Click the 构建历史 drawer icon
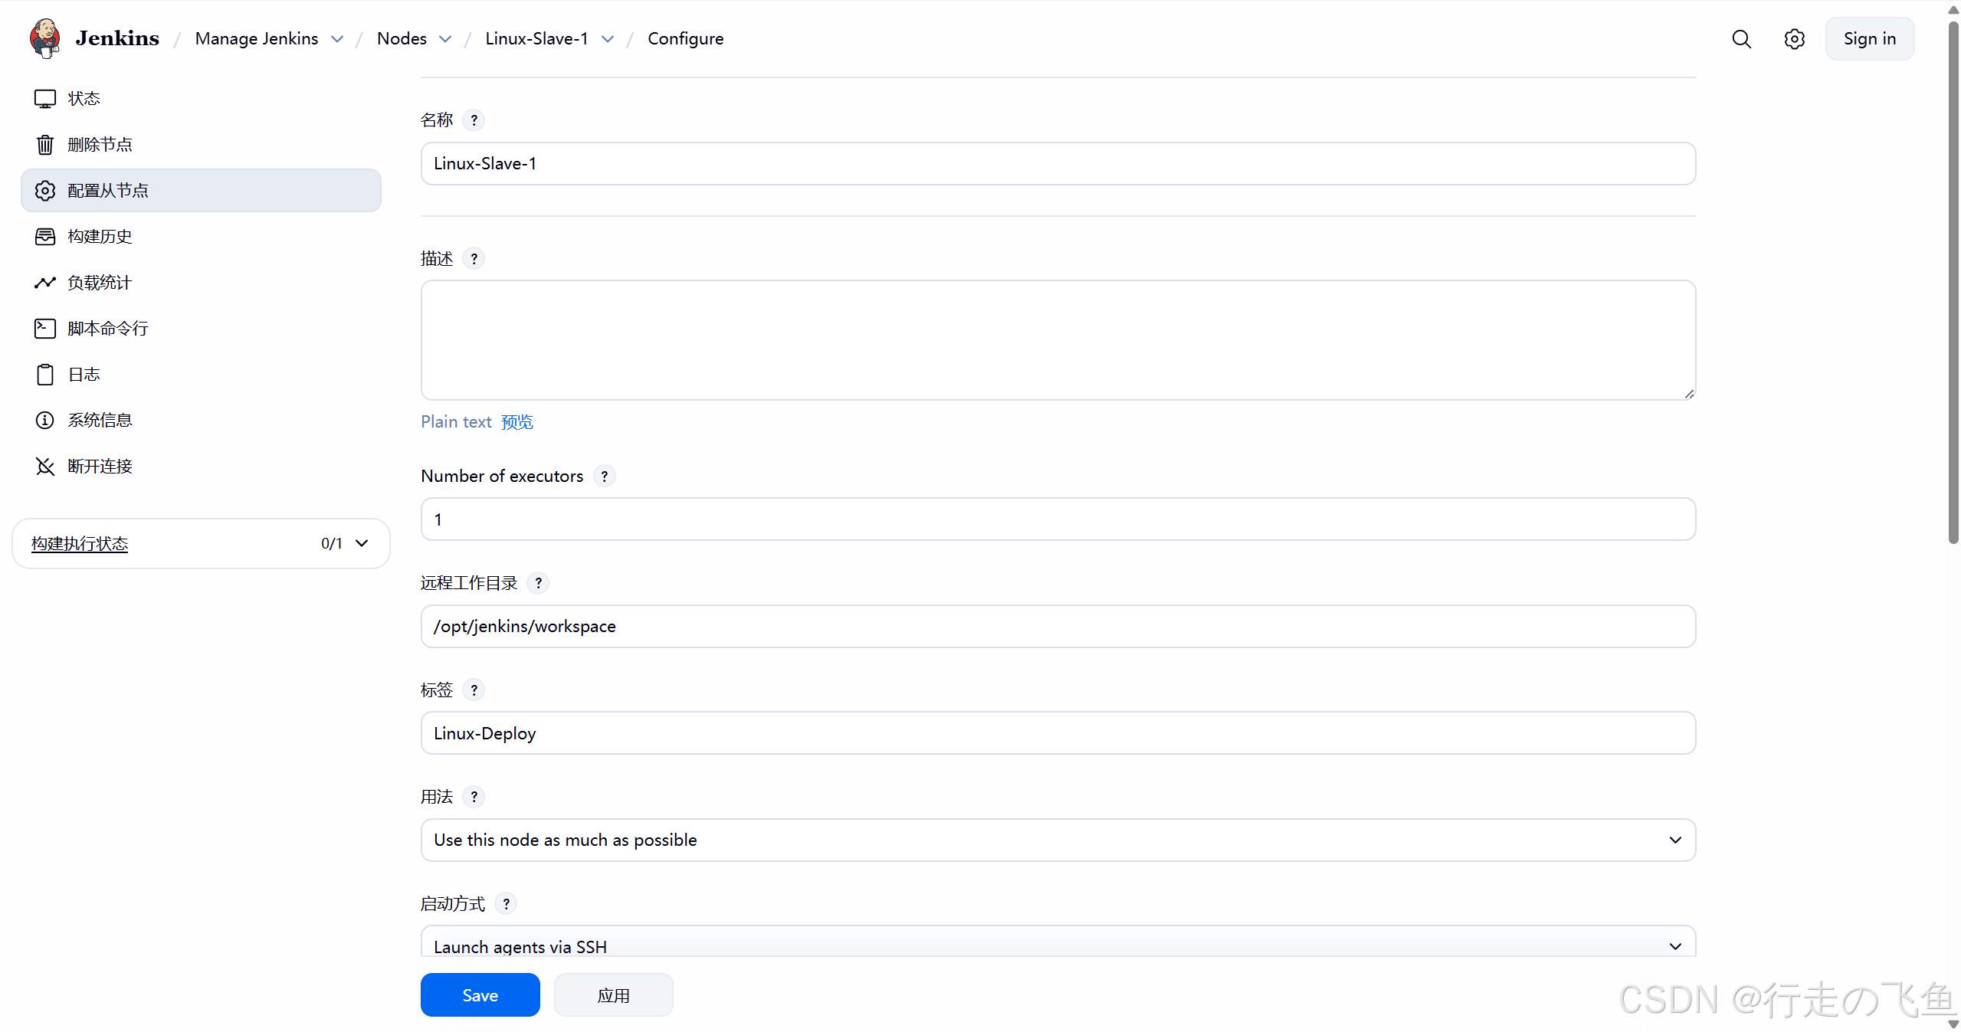The image size is (1961, 1032). pyautogui.click(x=45, y=237)
